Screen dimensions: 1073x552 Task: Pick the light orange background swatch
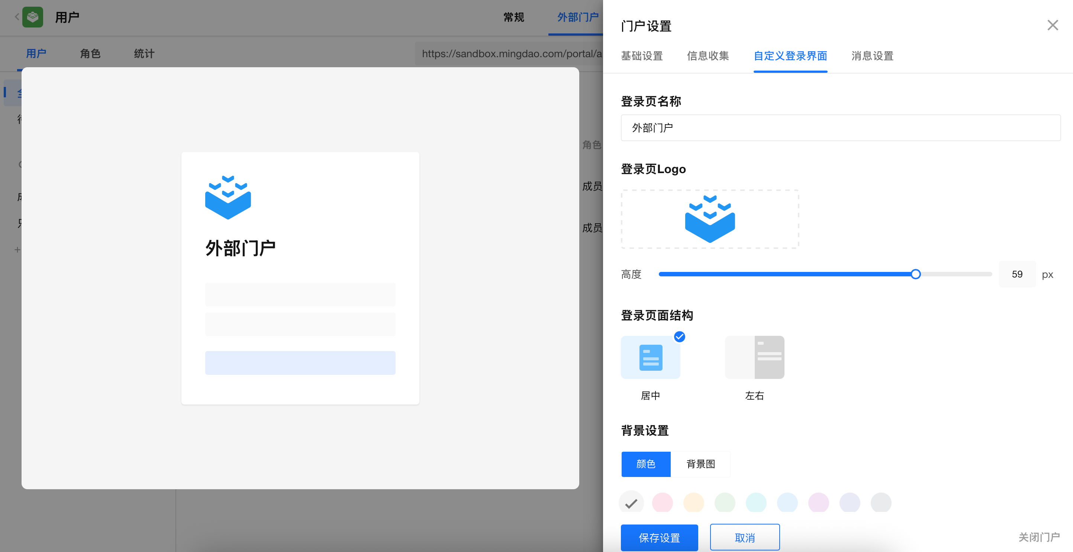(693, 503)
